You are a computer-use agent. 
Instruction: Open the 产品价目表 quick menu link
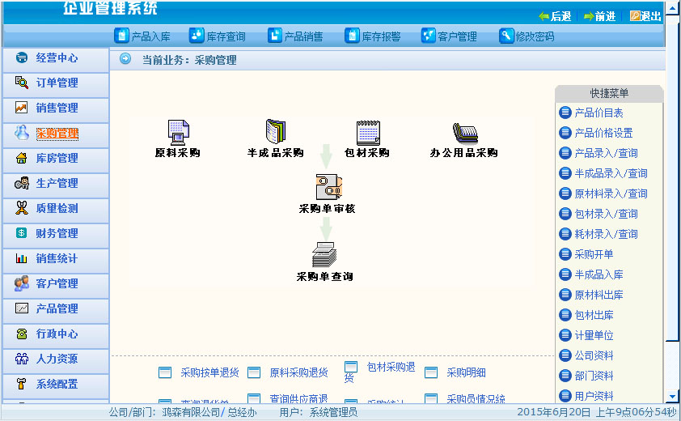click(x=598, y=113)
